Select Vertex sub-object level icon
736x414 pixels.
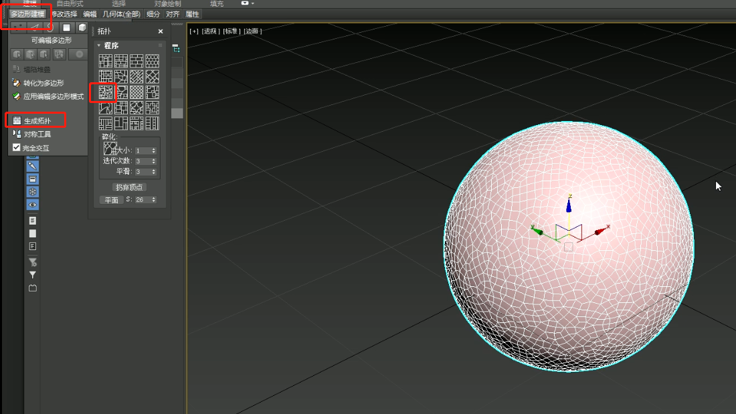tap(18, 27)
